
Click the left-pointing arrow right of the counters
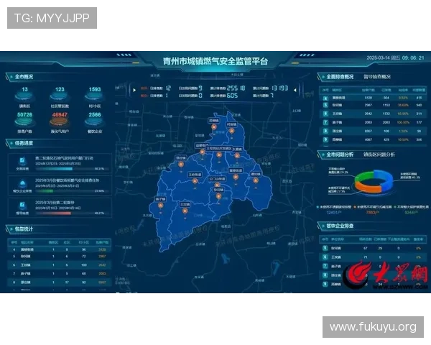coord(295,90)
